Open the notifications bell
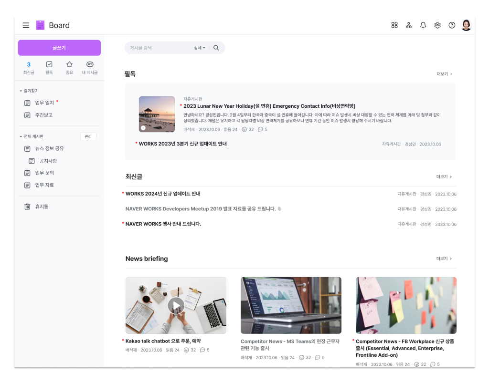The height and width of the screenshot is (383, 489). tap(423, 25)
